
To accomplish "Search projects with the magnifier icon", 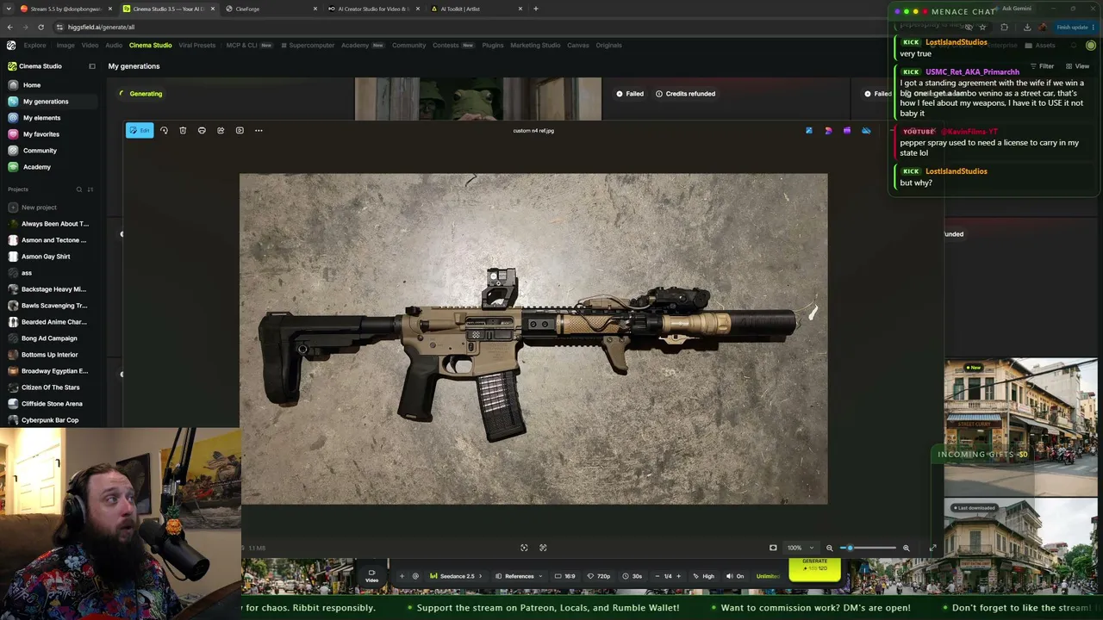I will tap(78, 189).
